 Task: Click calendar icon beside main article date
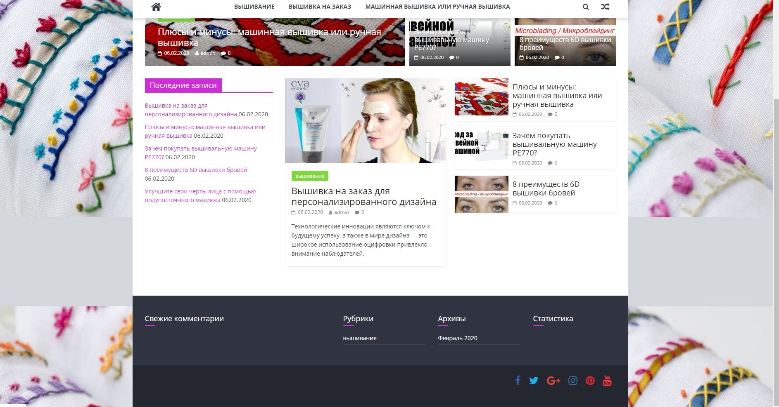point(294,212)
